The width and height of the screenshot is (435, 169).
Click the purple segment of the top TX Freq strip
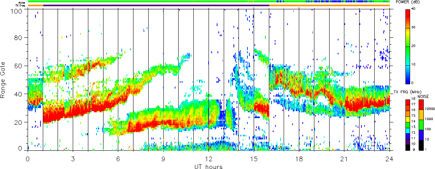point(156,5)
